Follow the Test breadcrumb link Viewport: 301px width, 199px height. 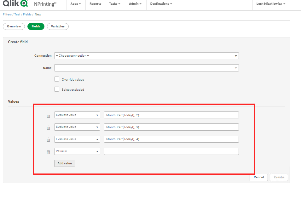tap(17, 14)
